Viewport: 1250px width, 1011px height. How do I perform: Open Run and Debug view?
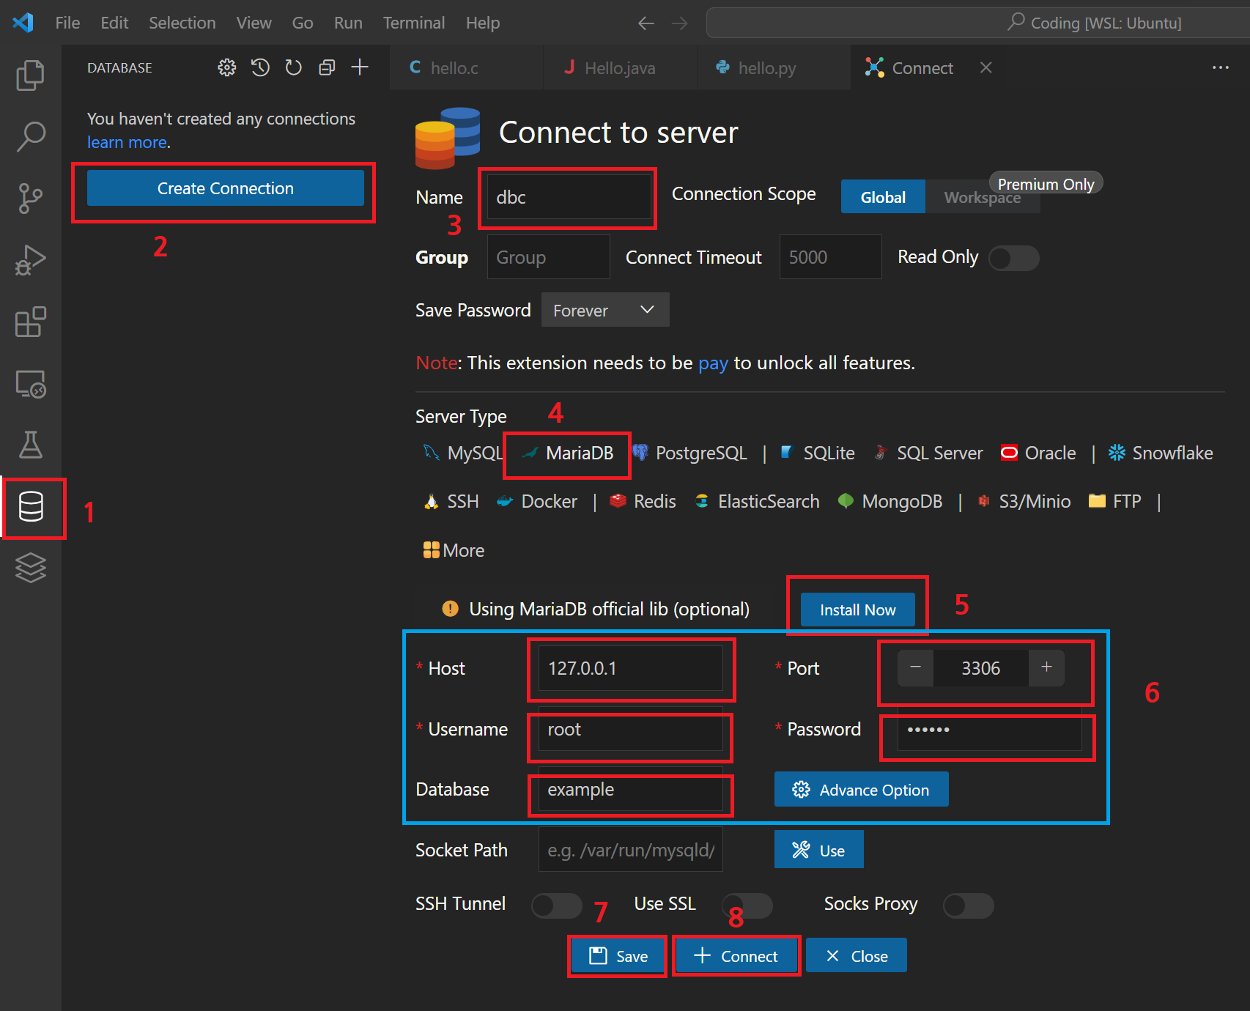(x=30, y=259)
